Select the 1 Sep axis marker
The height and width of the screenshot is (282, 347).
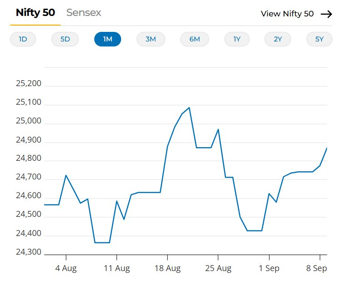pyautogui.click(x=269, y=268)
